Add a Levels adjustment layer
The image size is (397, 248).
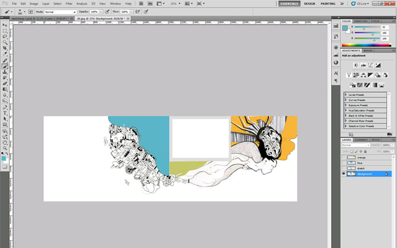coord(363,65)
